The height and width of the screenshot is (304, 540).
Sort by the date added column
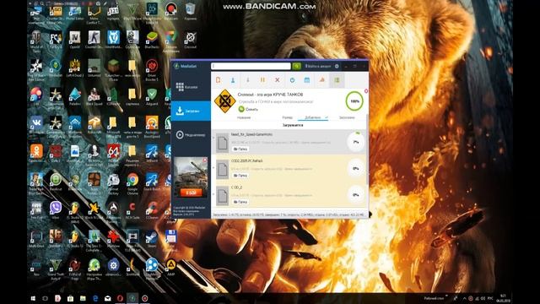(313, 117)
